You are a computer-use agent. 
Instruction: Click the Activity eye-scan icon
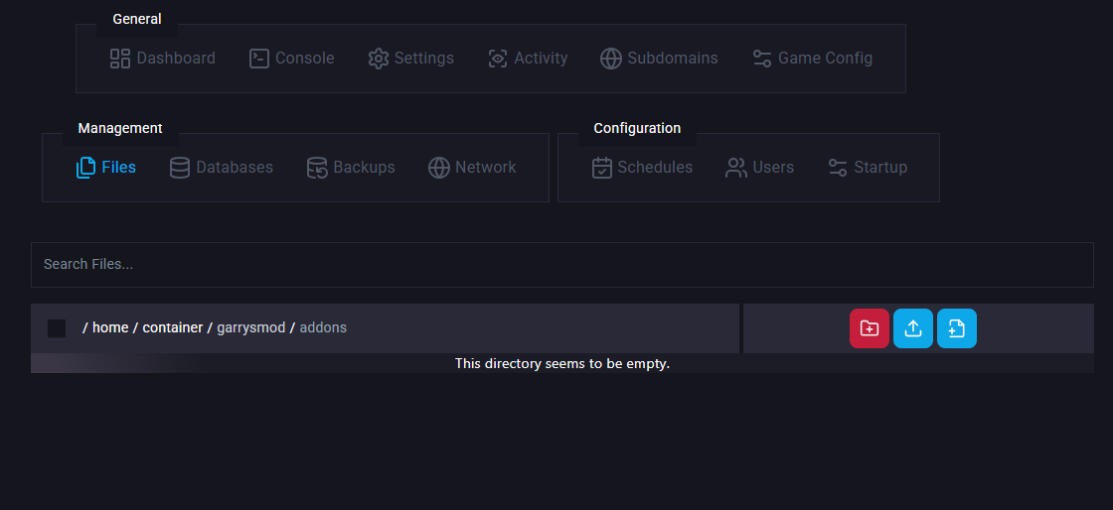(x=498, y=59)
